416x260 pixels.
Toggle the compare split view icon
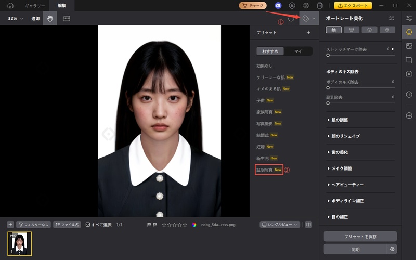pyautogui.click(x=308, y=225)
